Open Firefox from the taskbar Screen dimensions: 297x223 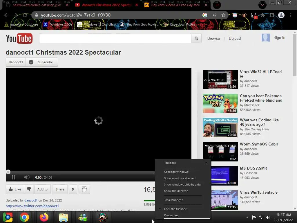pyautogui.click(x=44, y=217)
